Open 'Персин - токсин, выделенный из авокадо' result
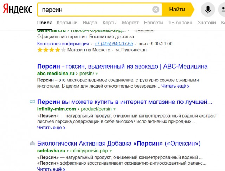Viewport: 225px width, 171px height. click(122, 66)
